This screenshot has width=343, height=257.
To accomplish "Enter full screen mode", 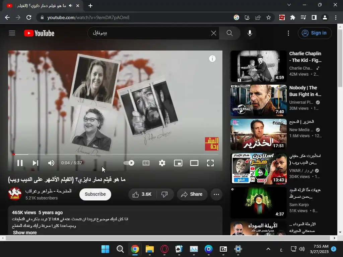I will pyautogui.click(x=210, y=163).
